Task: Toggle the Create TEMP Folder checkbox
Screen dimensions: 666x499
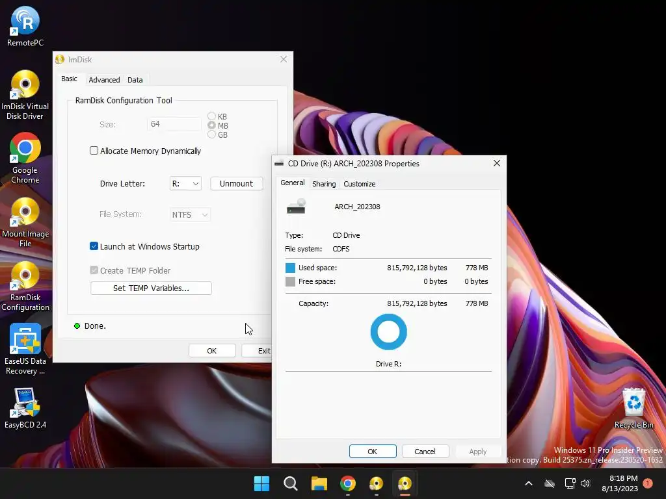Action: tap(94, 270)
